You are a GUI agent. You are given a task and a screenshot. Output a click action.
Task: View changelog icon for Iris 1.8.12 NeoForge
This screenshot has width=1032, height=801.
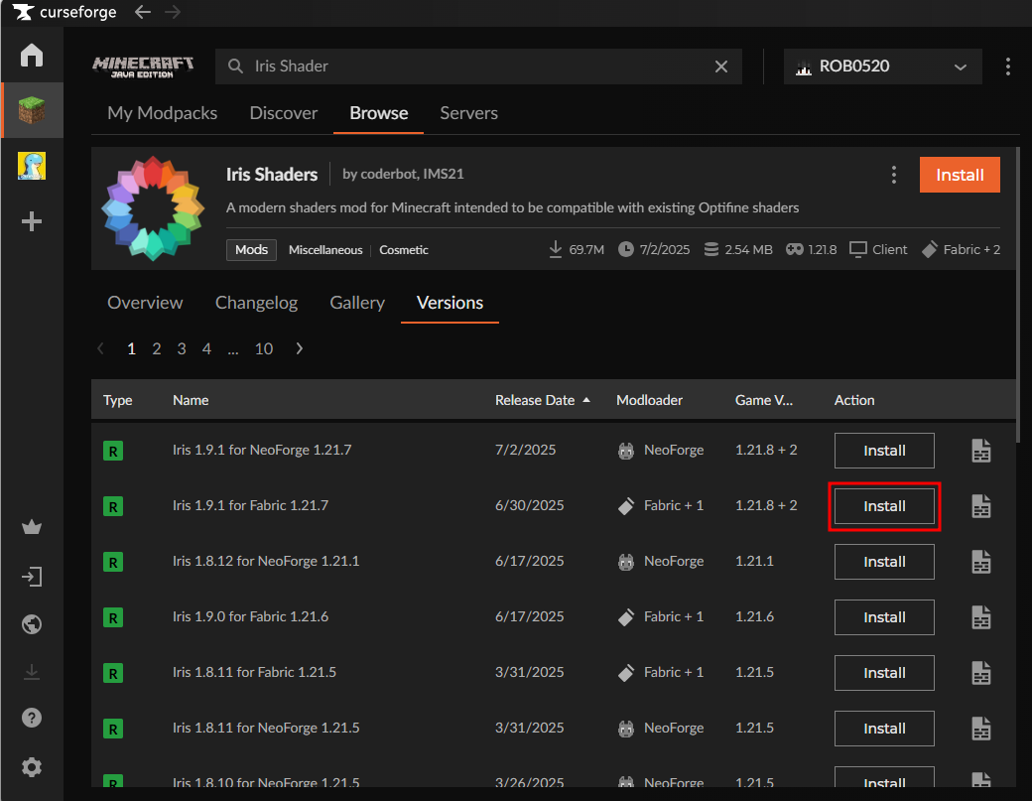coord(980,562)
